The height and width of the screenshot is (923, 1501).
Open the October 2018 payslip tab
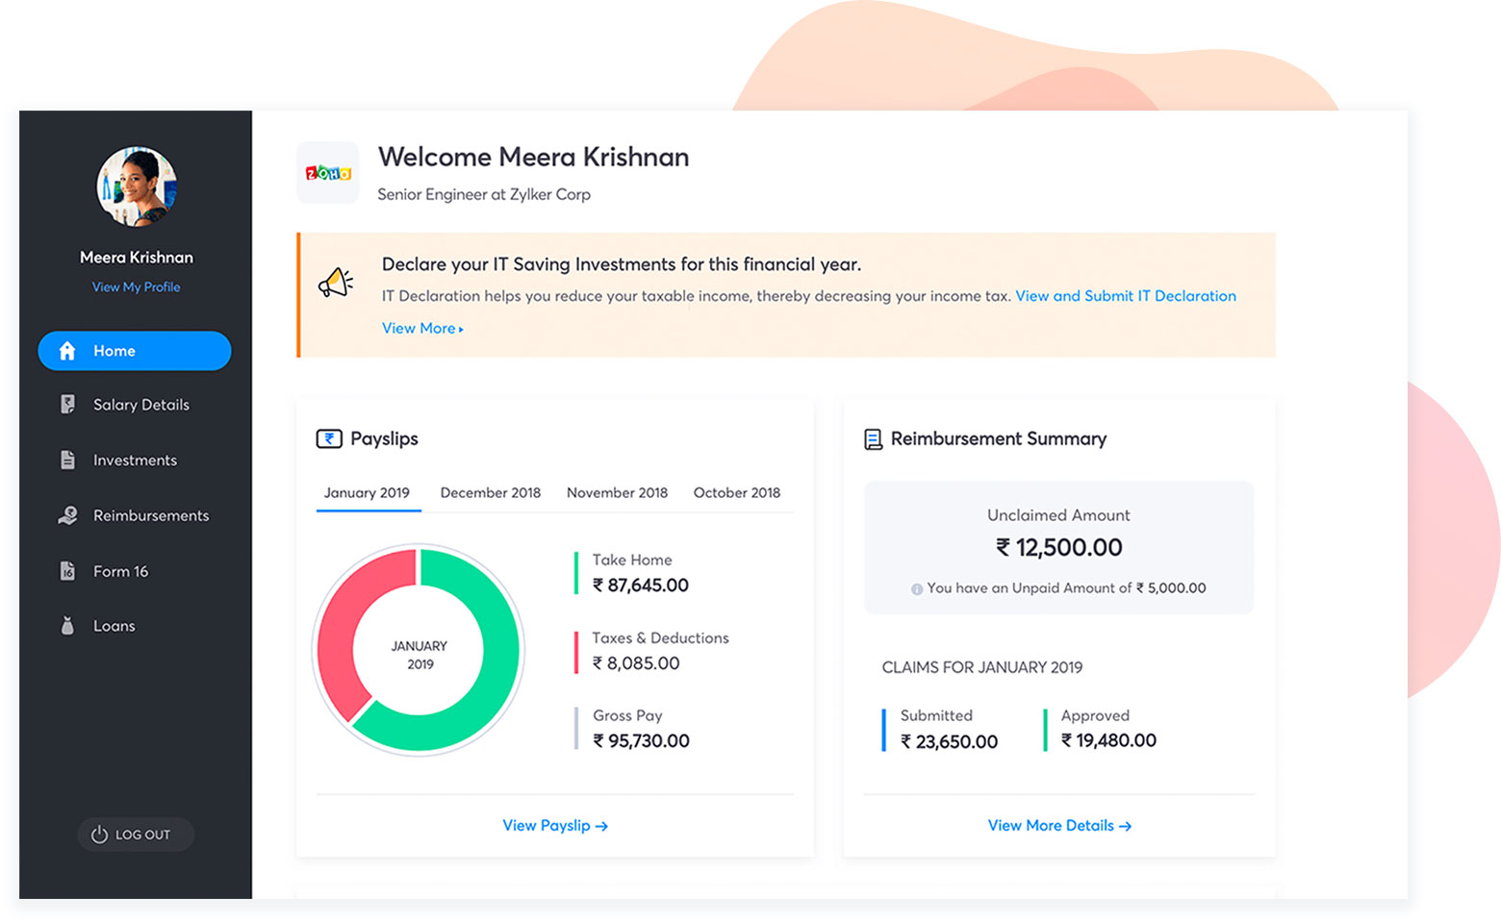coord(736,492)
